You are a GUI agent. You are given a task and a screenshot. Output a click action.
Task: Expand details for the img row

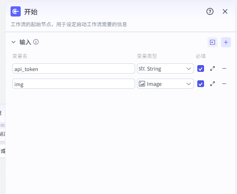(x=212, y=84)
